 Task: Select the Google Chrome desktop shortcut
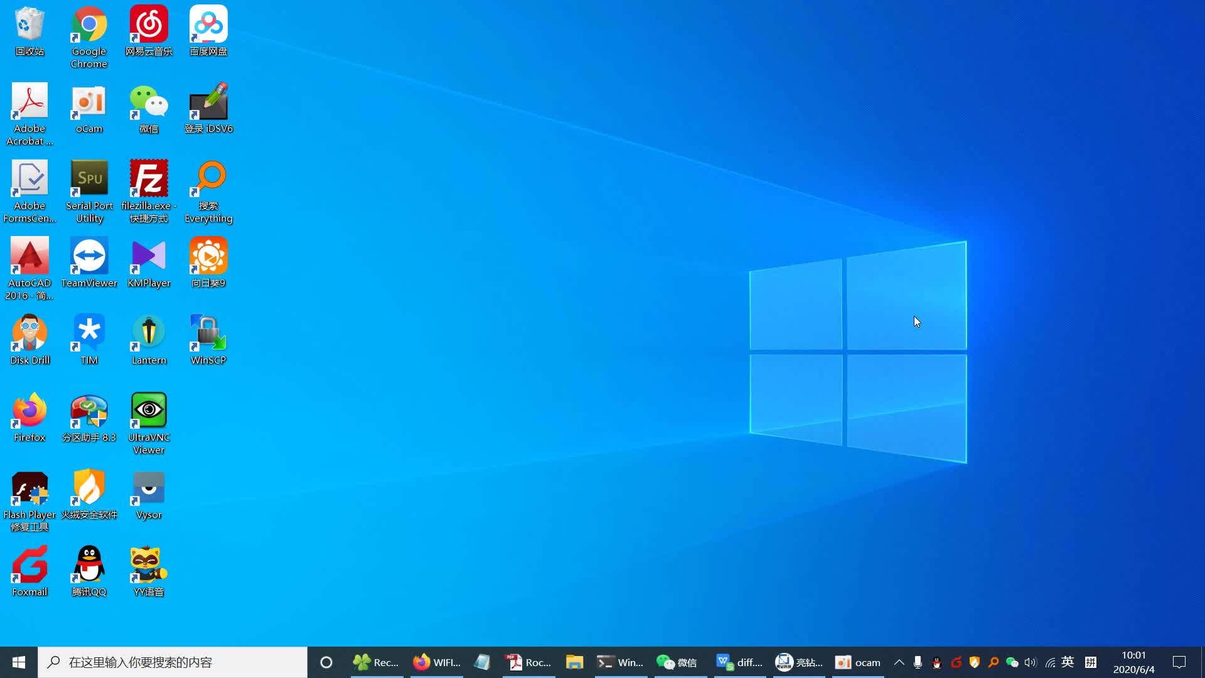[89, 38]
